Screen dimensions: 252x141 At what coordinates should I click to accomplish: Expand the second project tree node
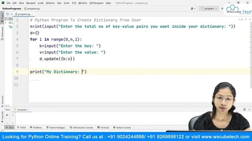[x=6, y=23]
